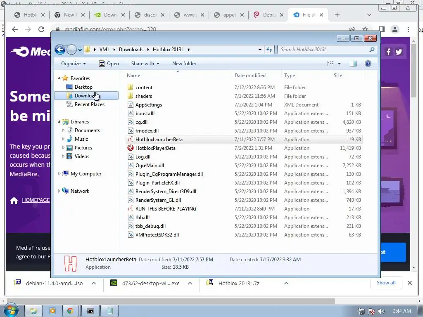Expand the Music library
The width and height of the screenshot is (423, 317).
click(63, 139)
